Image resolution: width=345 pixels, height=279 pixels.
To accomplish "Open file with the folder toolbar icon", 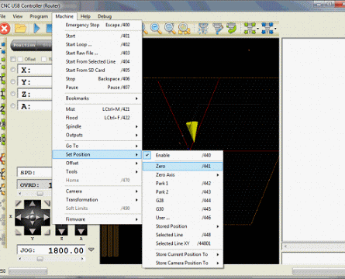I will click(x=20, y=28).
